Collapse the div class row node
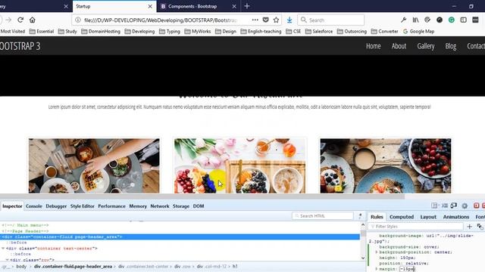This screenshot has width=485, height=272. pyautogui.click(x=7, y=260)
